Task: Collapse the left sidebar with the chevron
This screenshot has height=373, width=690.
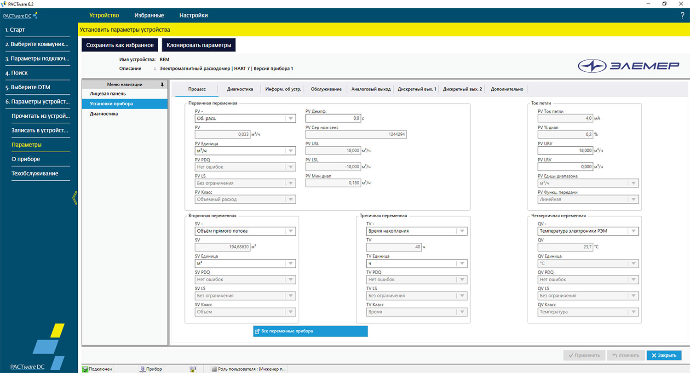Action: coord(75,198)
